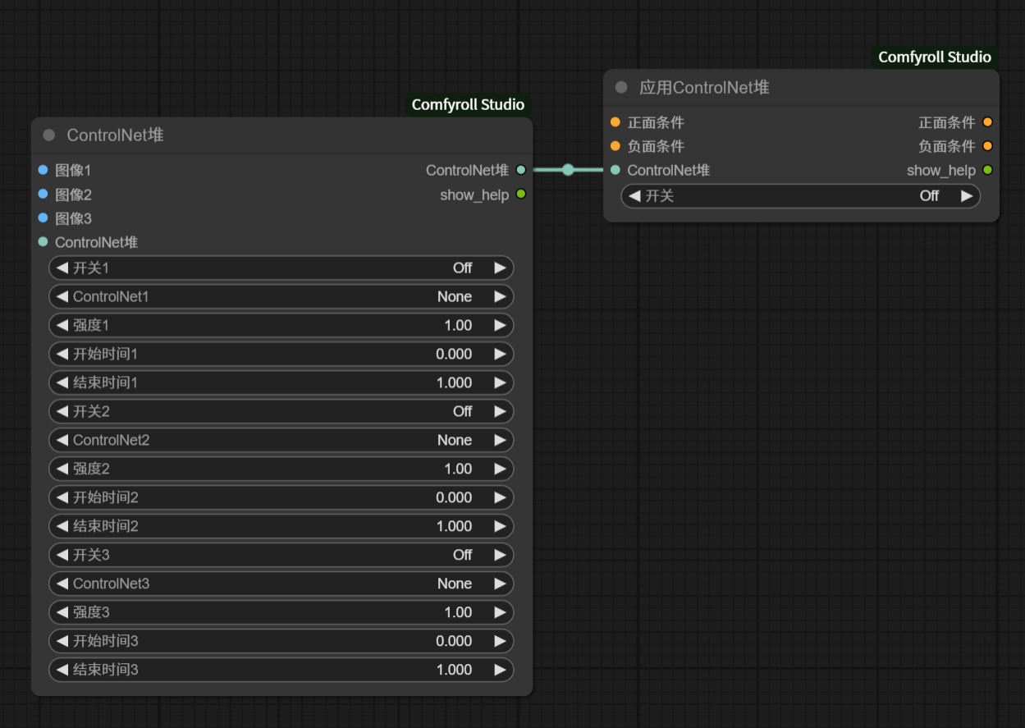Click the 负面条件 output socket
Viewport: 1025px width, 728px height.
tap(987, 146)
